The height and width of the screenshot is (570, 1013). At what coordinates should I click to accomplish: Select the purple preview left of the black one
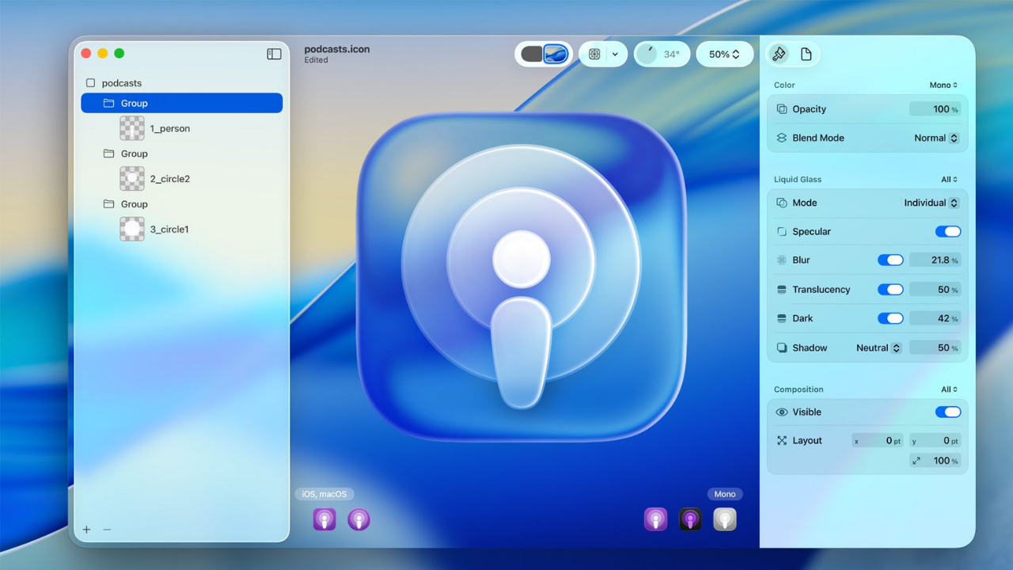coord(655,519)
